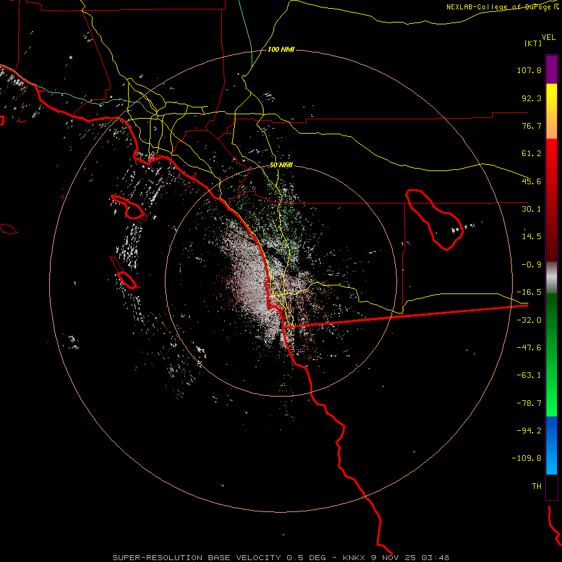
Task: Click the -16.5 velocity scale value
Action: coord(529,292)
